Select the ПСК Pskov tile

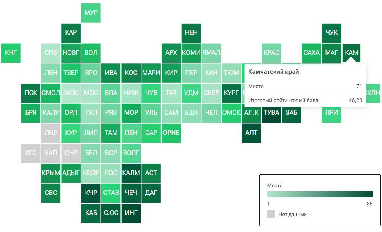(31, 93)
